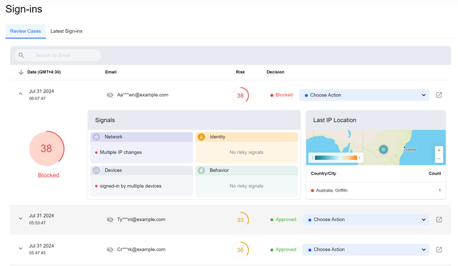Image resolution: width=458 pixels, height=266 pixels.
Task: Open Aa***wn case in new window
Action: [x=439, y=95]
